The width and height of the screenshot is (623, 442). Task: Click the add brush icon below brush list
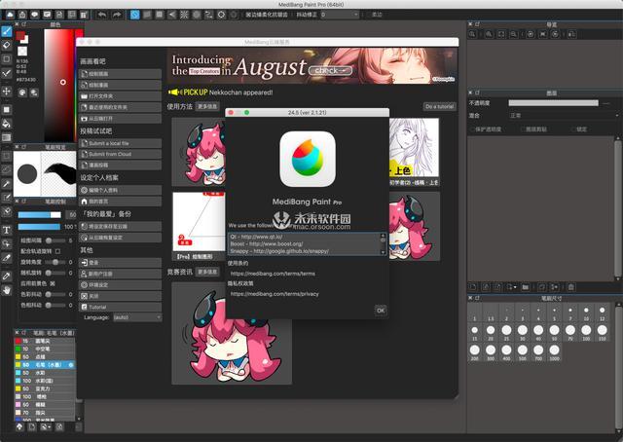[x=32, y=427]
